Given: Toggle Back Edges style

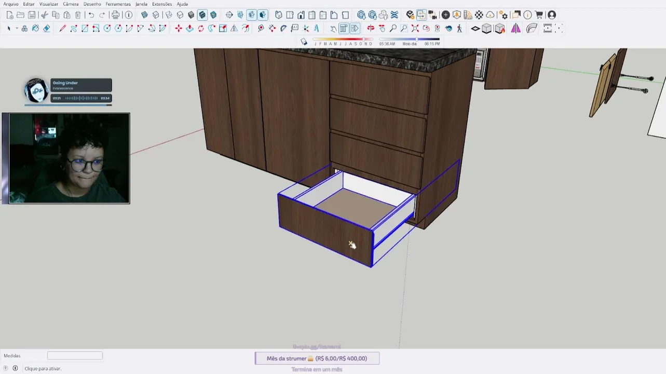Looking at the screenshot, I should coord(156,15).
